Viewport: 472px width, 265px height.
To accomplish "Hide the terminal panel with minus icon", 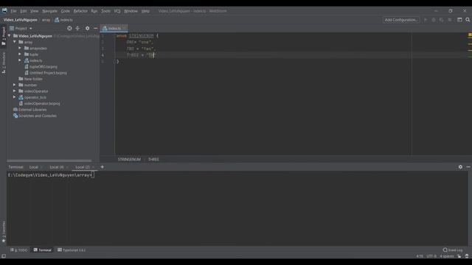I will click(468, 167).
